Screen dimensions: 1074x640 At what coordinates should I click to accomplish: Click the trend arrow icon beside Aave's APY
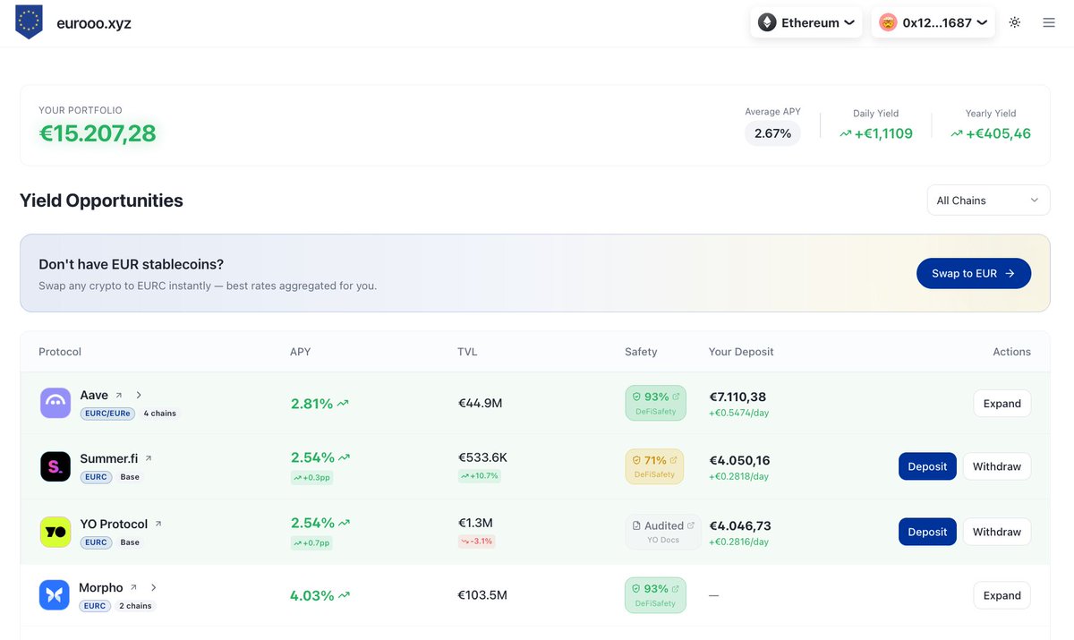click(x=344, y=404)
